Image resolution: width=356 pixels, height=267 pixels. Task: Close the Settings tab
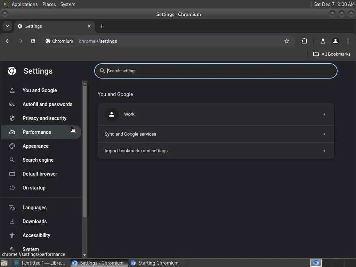click(89, 26)
